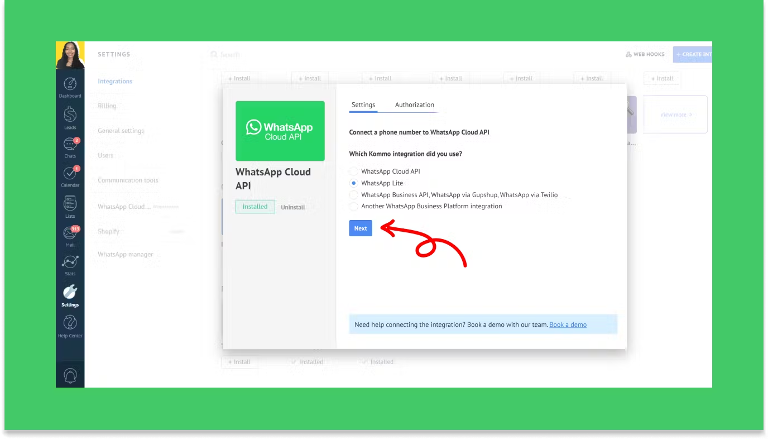Click the WhatsApp Cloud API logo tile
The height and width of the screenshot is (439, 768).
tap(280, 131)
